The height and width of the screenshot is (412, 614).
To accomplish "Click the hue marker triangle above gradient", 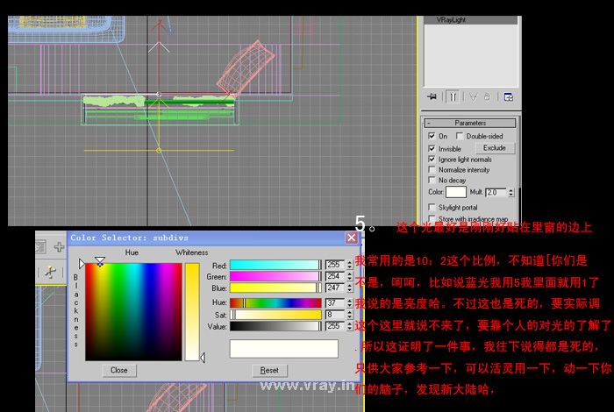I will tap(100, 260).
